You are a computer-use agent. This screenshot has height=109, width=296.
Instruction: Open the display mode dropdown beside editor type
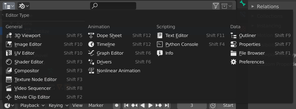(24, 6)
